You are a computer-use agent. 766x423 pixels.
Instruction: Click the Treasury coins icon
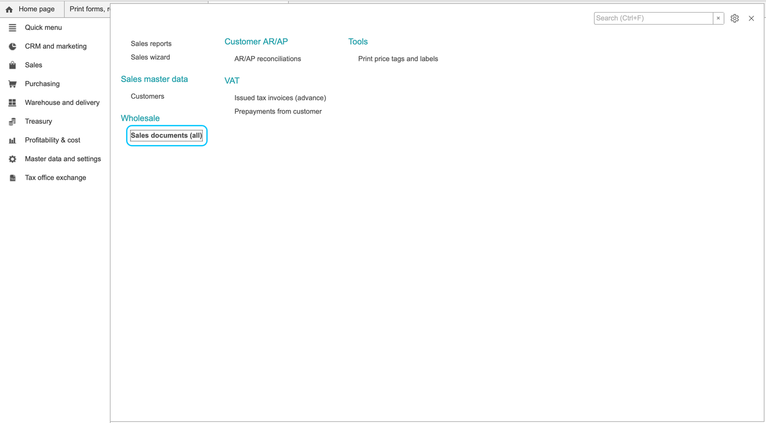13,122
